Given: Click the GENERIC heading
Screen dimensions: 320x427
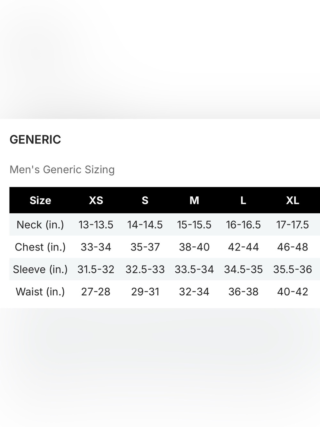Looking at the screenshot, I should [x=35, y=140].
